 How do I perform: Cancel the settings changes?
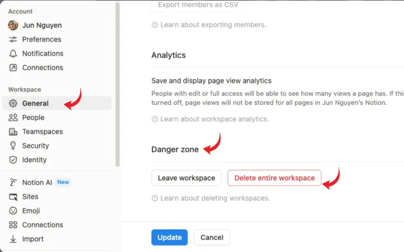click(x=212, y=237)
